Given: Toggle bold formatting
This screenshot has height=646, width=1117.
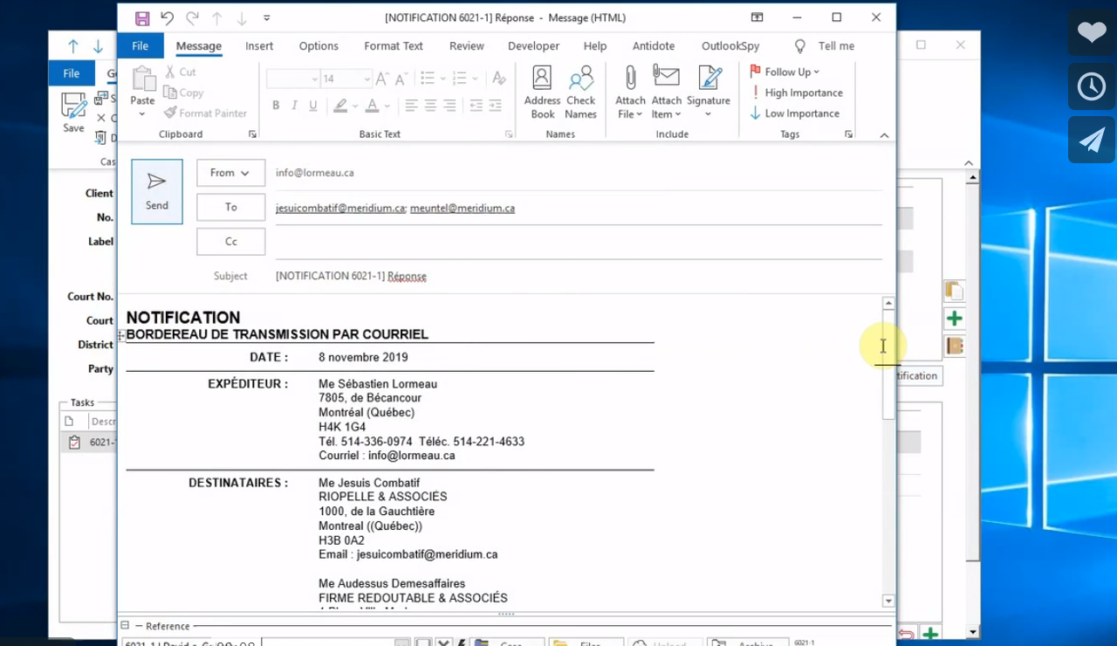Looking at the screenshot, I should pos(276,106).
